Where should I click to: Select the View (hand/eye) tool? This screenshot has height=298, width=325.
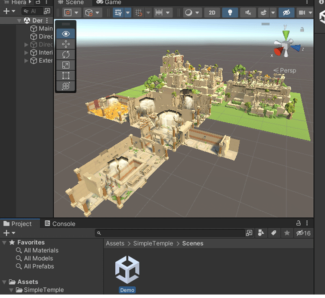click(x=66, y=34)
